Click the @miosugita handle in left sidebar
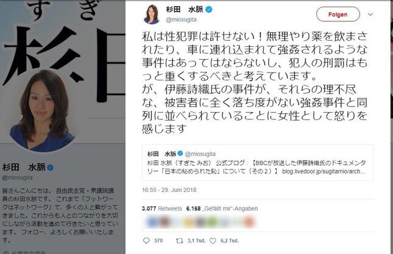 click(17, 178)
